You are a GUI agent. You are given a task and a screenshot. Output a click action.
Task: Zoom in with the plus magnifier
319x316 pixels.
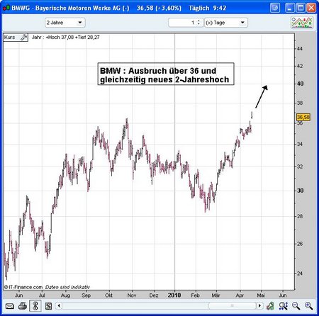point(308,306)
